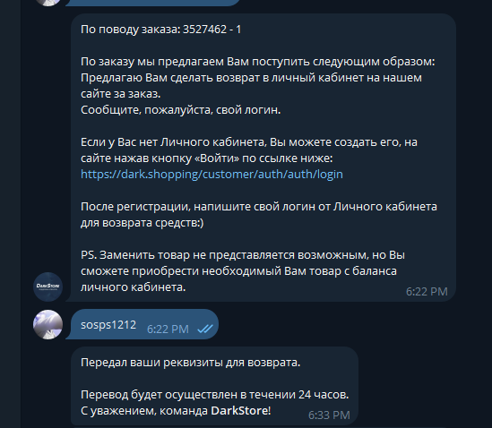The width and height of the screenshot is (492, 428).
Task: Click the 6:22 PM timestamp beside sosps1212
Action: tap(168, 329)
